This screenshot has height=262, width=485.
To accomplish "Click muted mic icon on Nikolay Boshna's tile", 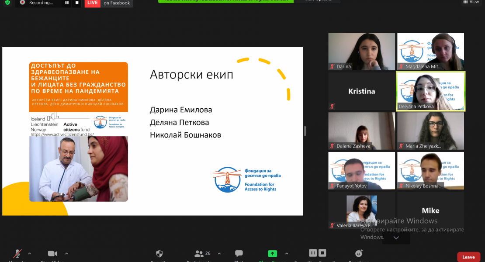I will (x=402, y=186).
